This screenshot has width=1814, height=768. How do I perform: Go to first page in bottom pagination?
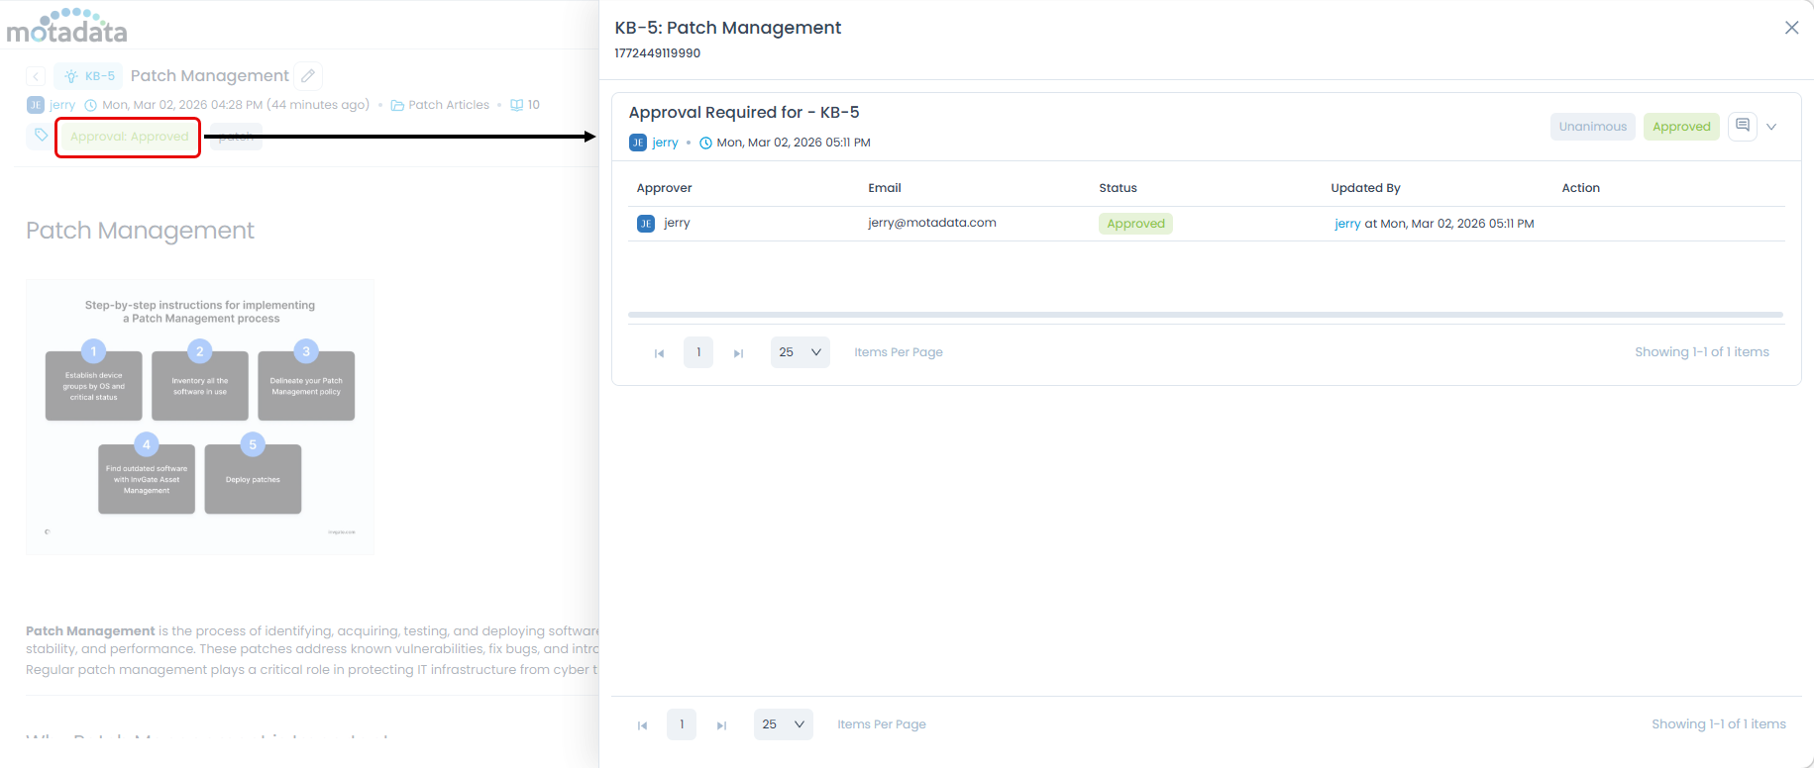[x=642, y=725]
